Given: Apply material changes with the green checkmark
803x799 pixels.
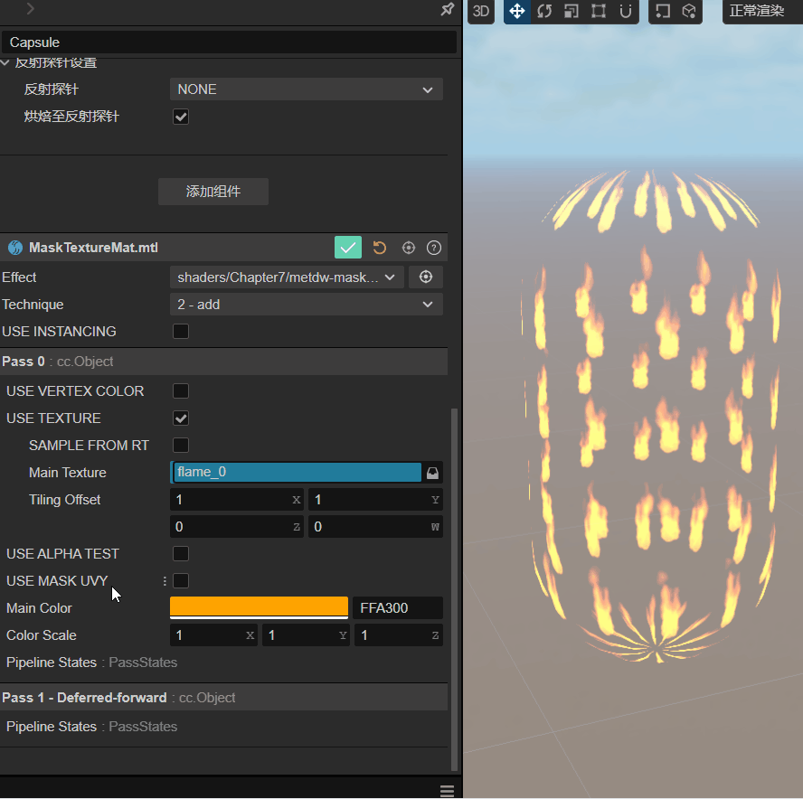Looking at the screenshot, I should coord(347,247).
